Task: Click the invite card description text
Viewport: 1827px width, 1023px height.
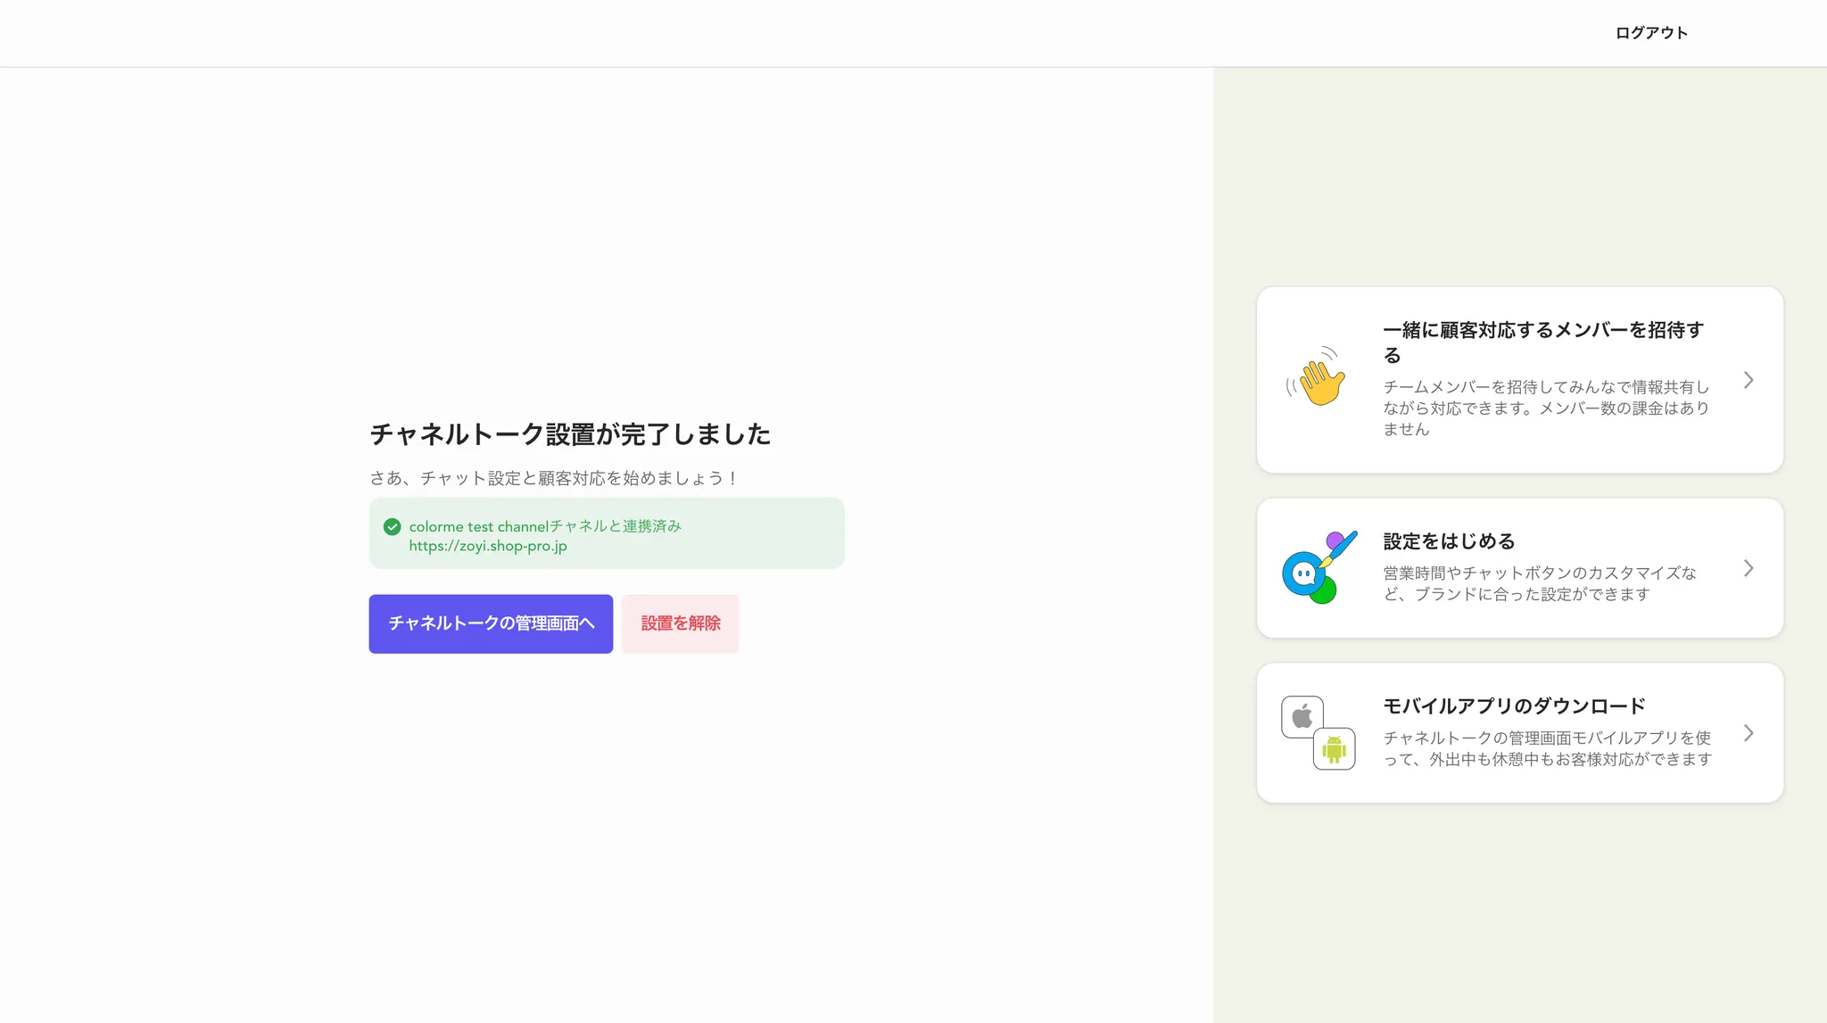Action: point(1545,408)
